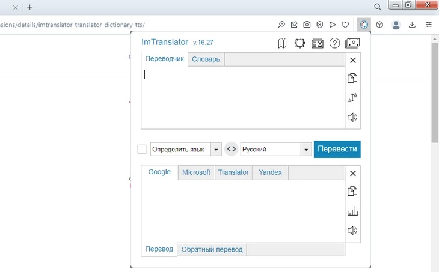The width and height of the screenshot is (439, 272).
Task: Click the page vertical scrollbar thumb
Action: tap(435, 93)
